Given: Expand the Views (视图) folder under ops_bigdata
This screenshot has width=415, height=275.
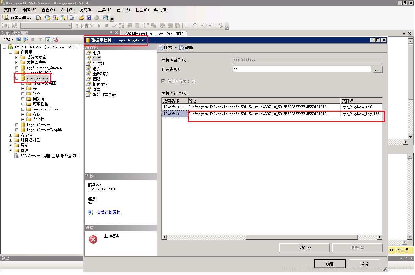Looking at the screenshot, I should (x=23, y=93).
